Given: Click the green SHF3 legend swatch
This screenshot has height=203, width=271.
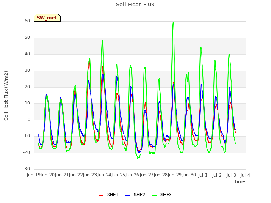Looking at the screenshot, I should tap(154, 195).
